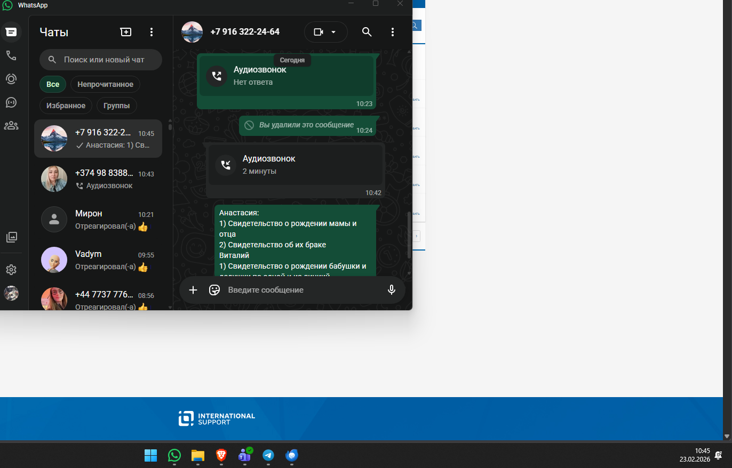Click Vadym's avatar in the chat list
732x468 pixels.
tap(54, 260)
